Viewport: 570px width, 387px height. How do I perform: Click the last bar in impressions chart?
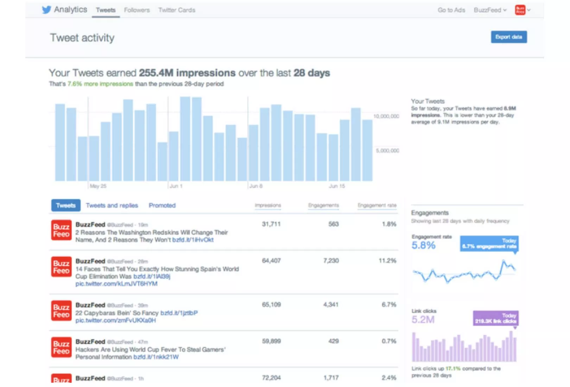pyautogui.click(x=367, y=151)
